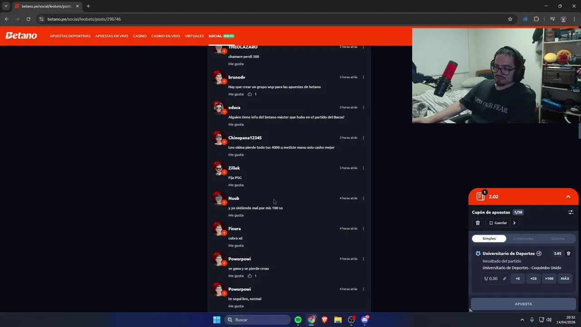Open the three-dot menu on Chinopana12345's comment
This screenshot has width=581, height=327.
point(363,138)
